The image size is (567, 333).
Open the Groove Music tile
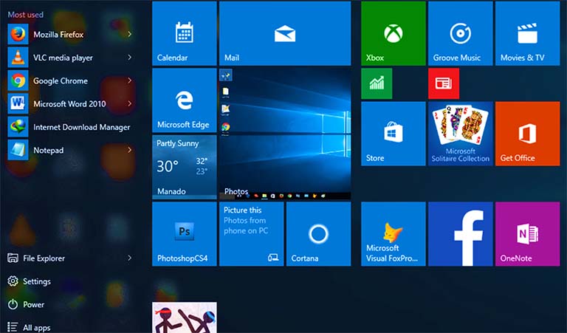click(461, 33)
